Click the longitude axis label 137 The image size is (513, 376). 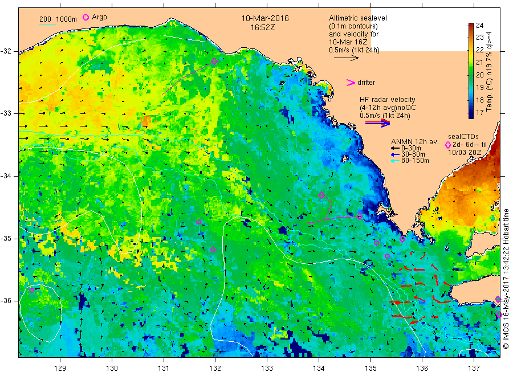tap(474, 369)
